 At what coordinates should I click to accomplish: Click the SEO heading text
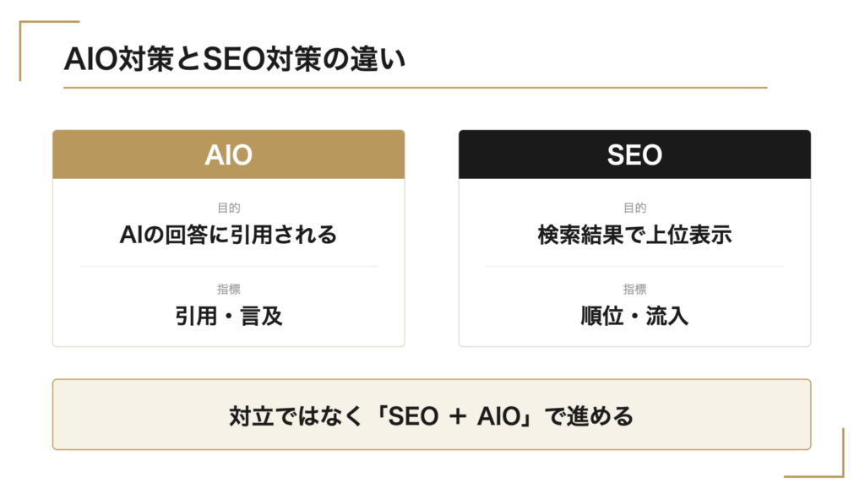tap(634, 155)
